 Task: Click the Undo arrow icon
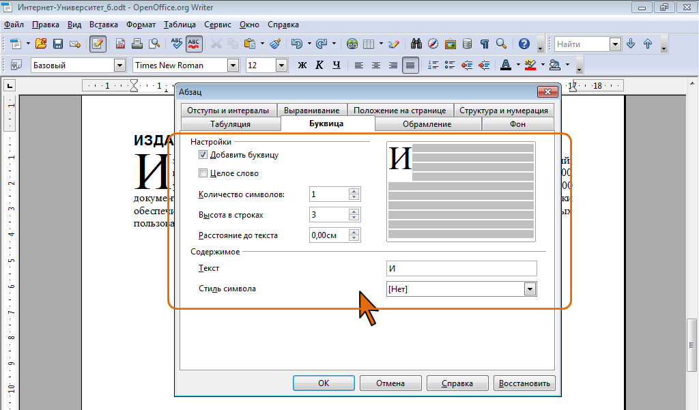(x=297, y=44)
